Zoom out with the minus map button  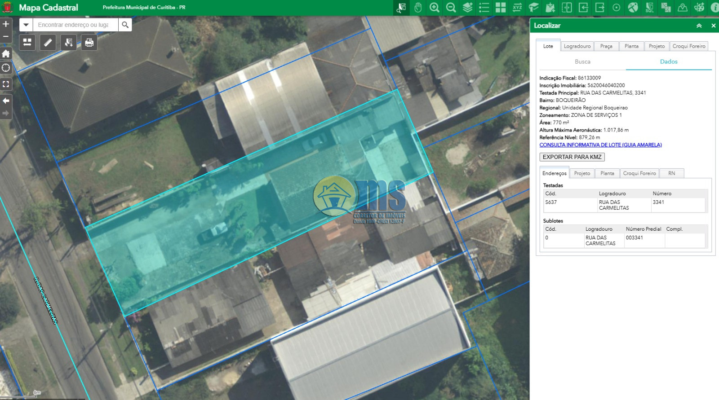click(6, 36)
